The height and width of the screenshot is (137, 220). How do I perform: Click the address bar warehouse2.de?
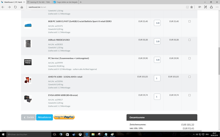coord(37,7)
